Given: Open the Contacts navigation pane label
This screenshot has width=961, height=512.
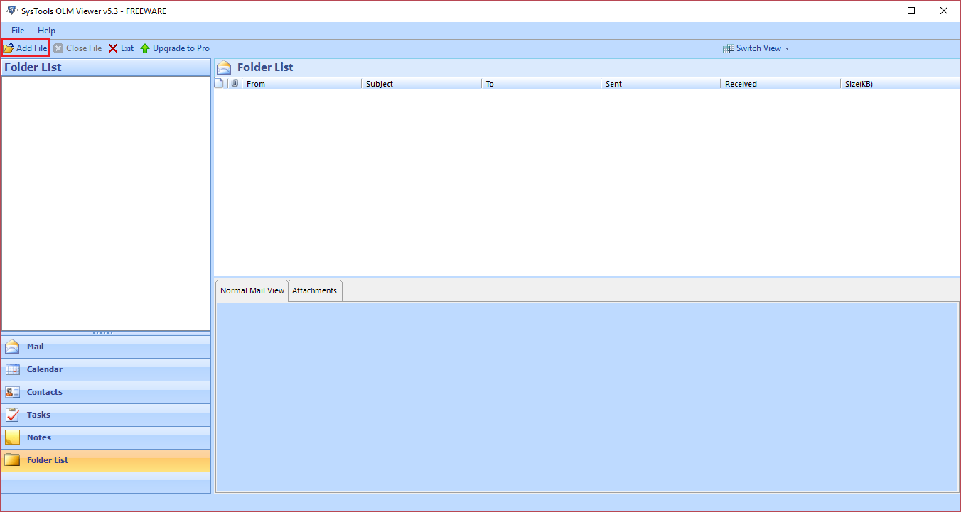Looking at the screenshot, I should 45,392.
